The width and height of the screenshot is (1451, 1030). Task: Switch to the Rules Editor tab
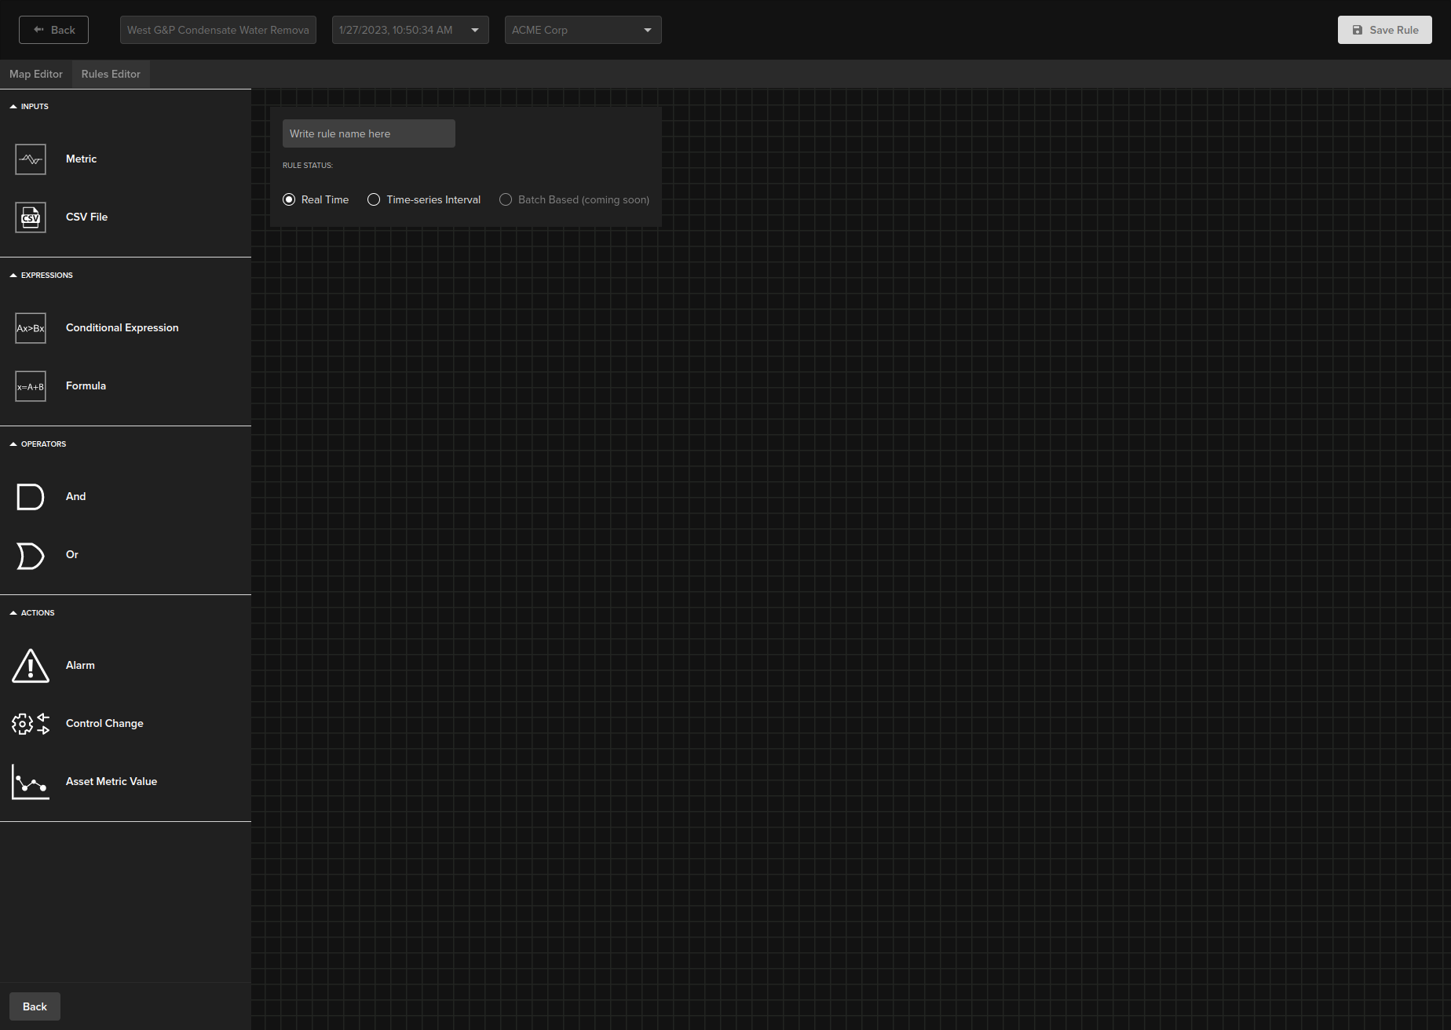111,74
